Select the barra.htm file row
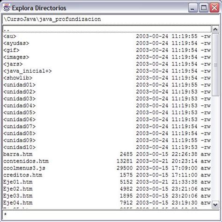Viewport: 222px width, 222px height. pos(107,154)
